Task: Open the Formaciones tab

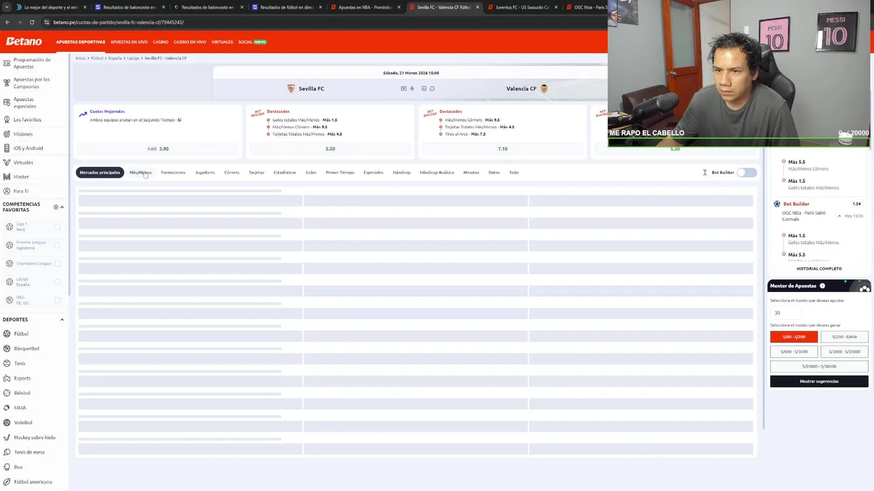Action: tap(173, 173)
